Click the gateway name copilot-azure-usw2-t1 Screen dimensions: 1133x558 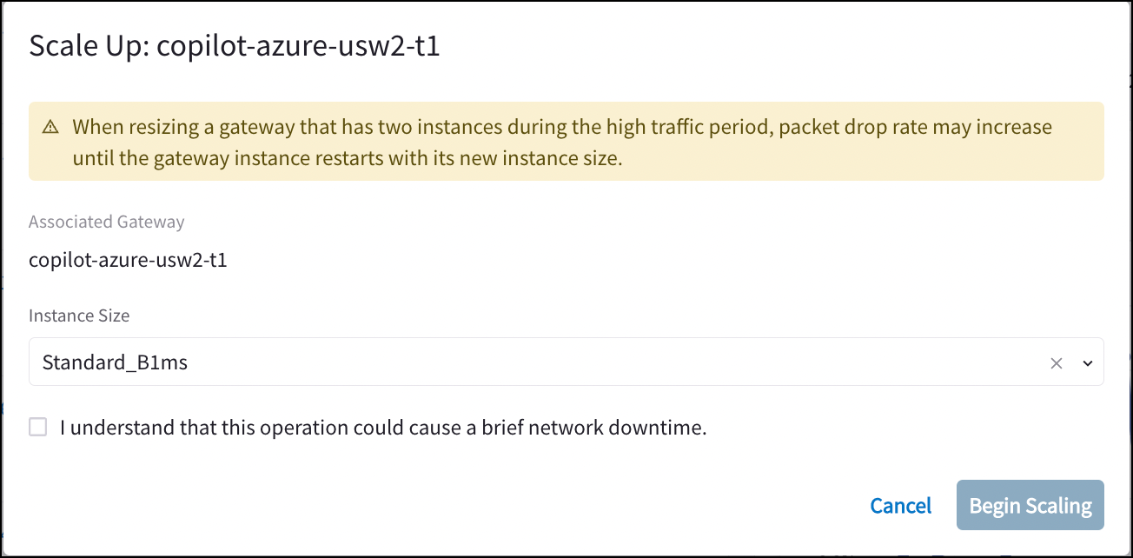coord(128,259)
